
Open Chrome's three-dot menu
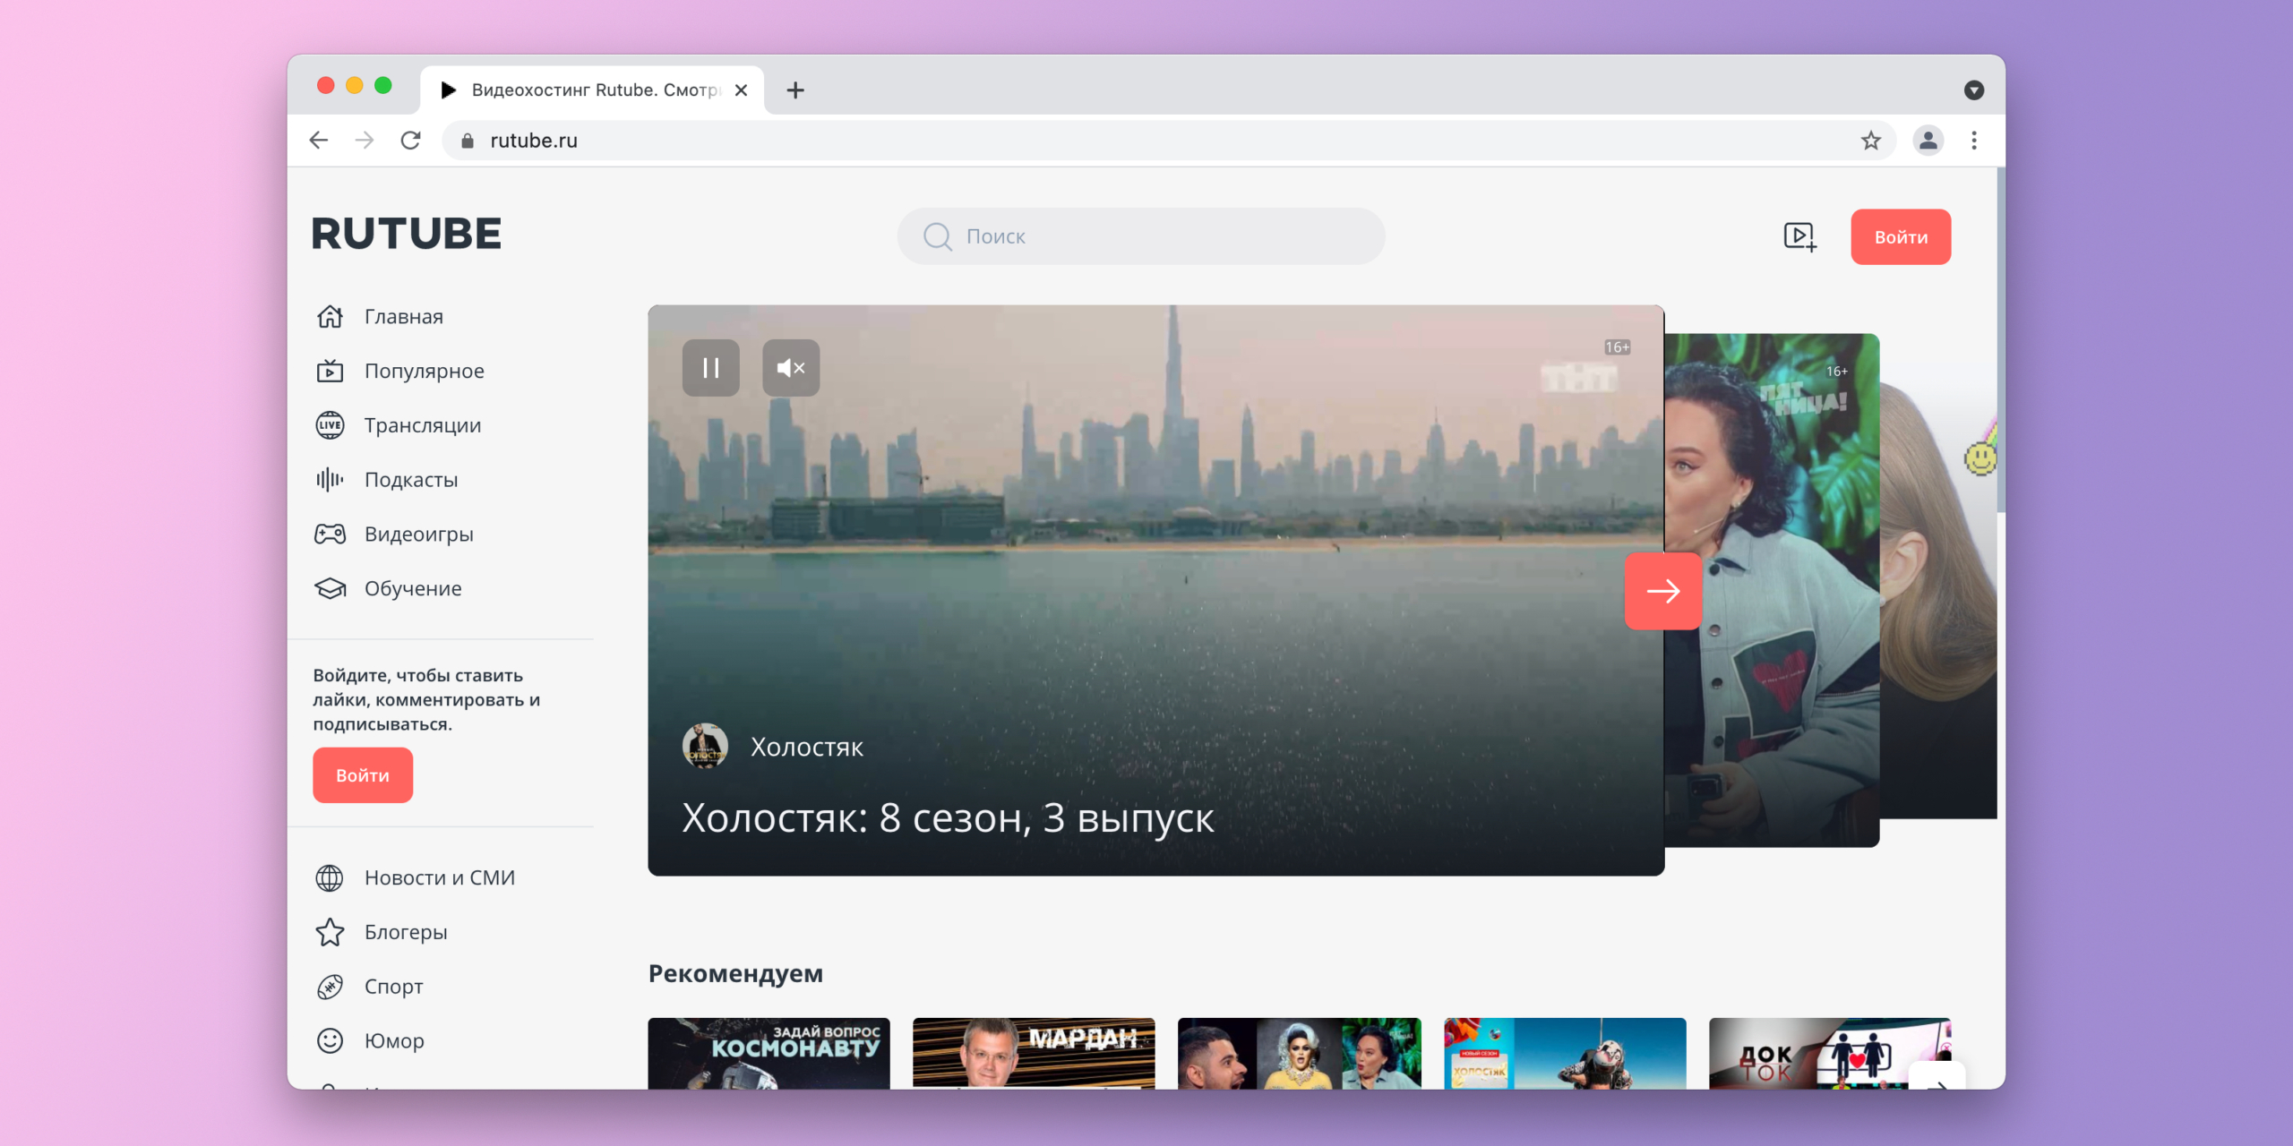[x=1973, y=141]
